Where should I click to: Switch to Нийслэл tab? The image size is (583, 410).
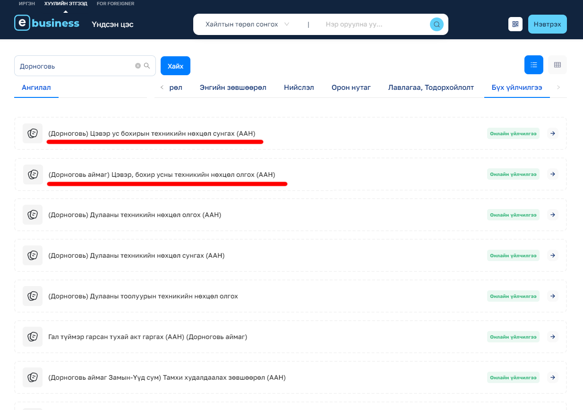coord(299,87)
